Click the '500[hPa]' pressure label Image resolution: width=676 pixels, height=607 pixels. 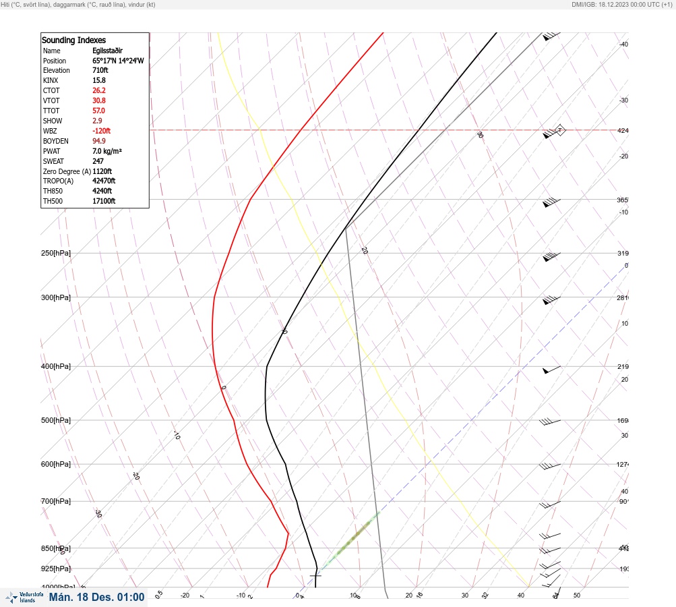56,420
